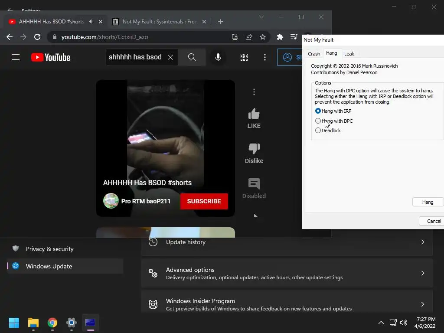Bookmark this page with the star icon

[263, 37]
